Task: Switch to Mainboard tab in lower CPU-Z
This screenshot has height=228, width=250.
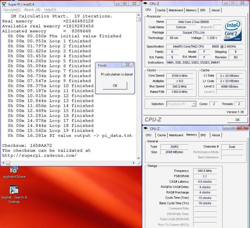Action: pyautogui.click(x=176, y=135)
